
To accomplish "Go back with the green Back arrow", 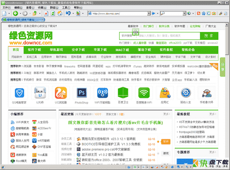I will [x=15, y=14].
